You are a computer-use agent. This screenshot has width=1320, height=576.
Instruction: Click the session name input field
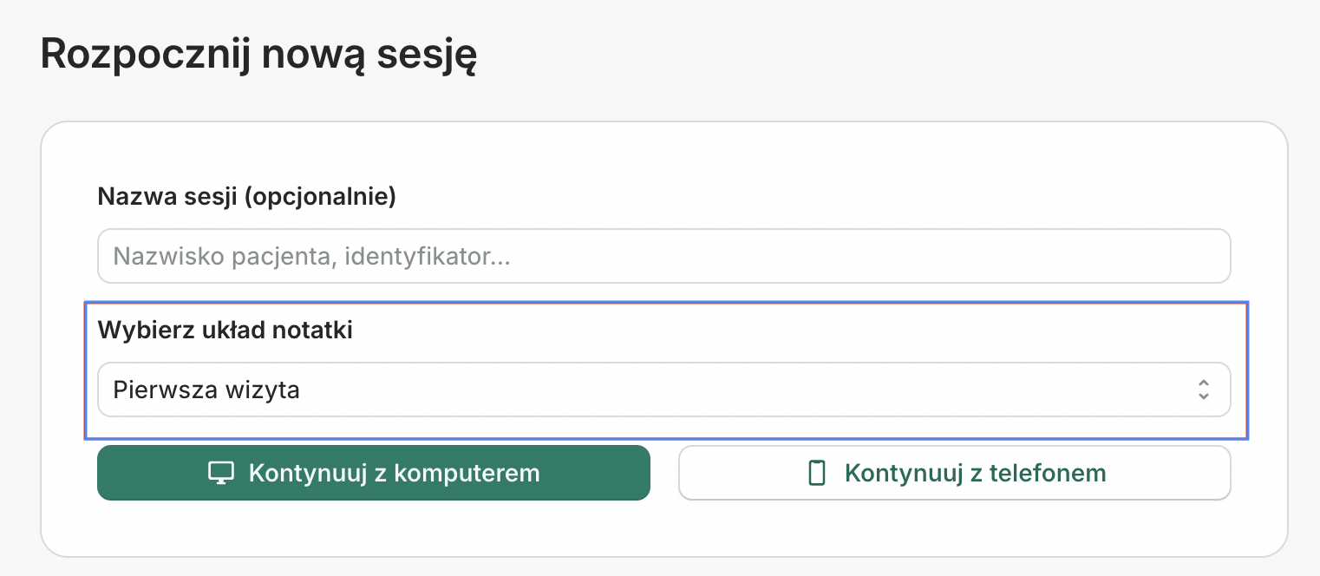coord(663,255)
